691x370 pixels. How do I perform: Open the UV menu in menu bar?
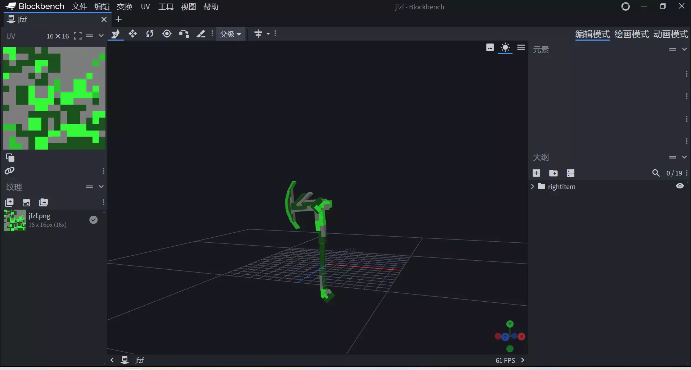point(145,6)
